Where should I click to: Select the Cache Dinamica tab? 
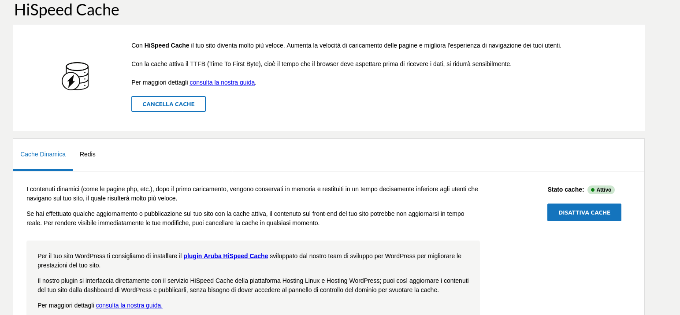point(43,154)
